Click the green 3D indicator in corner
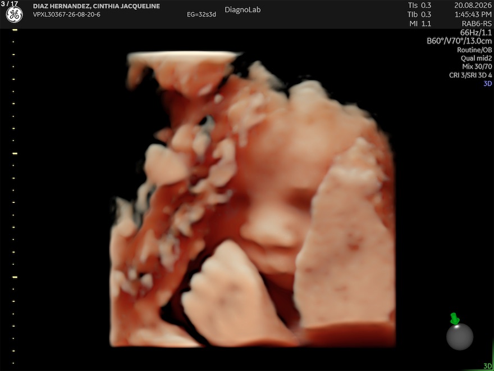Screen dimensions: 494x371 point(488,365)
